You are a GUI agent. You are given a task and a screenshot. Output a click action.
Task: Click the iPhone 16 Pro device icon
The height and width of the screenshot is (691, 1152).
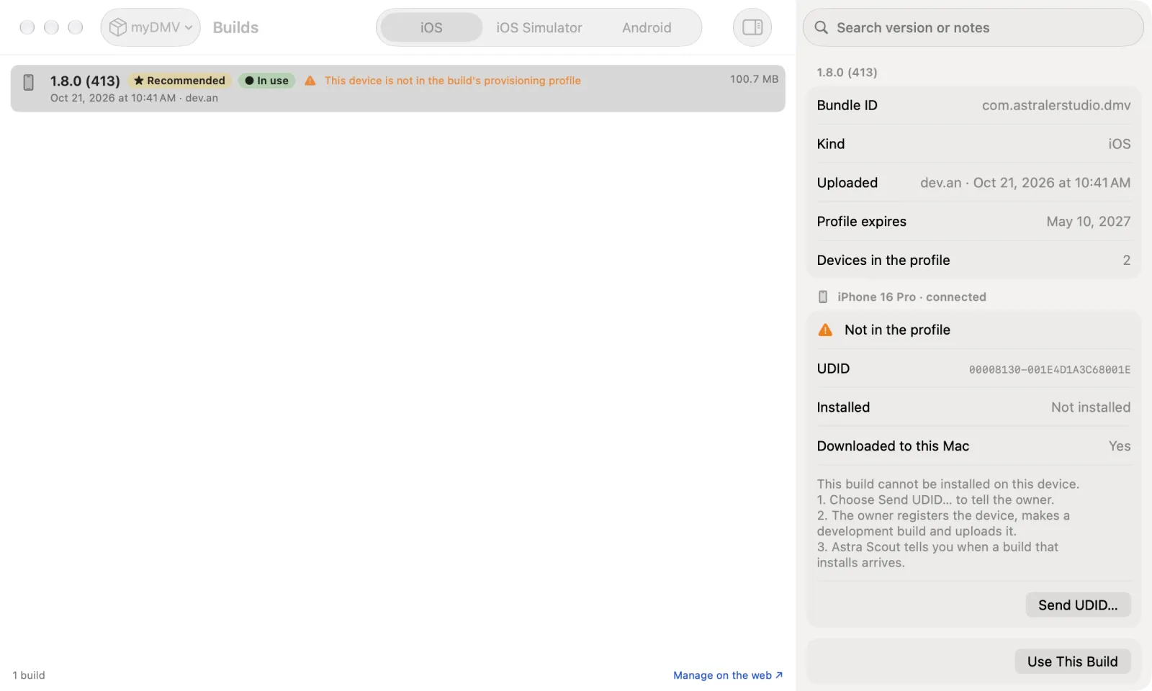tap(823, 297)
